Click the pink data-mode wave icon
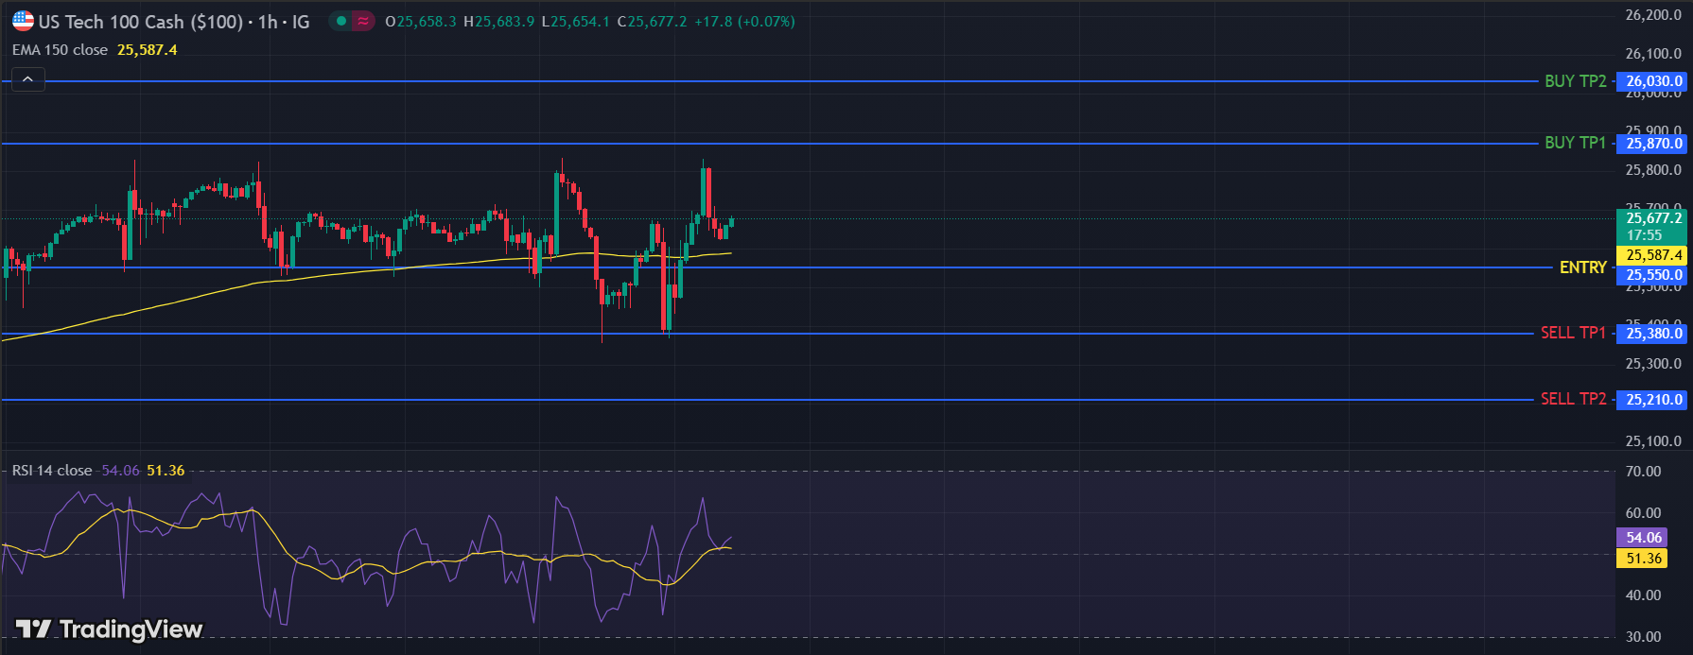The height and width of the screenshot is (655, 1693). 363,21
